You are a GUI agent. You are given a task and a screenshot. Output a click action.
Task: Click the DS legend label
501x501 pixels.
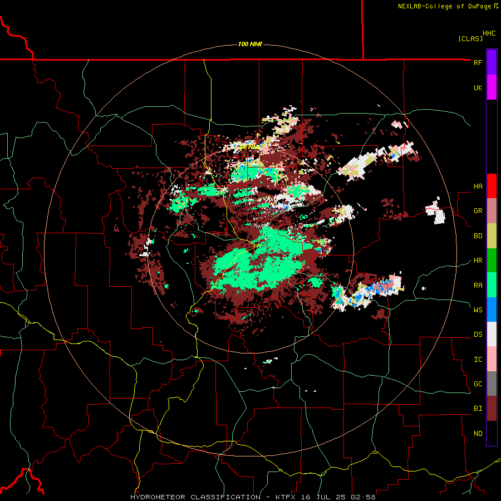click(478, 335)
